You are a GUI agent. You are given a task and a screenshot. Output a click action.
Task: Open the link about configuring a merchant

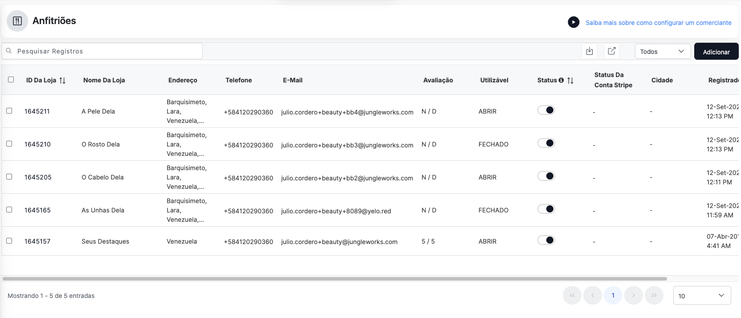point(658,23)
